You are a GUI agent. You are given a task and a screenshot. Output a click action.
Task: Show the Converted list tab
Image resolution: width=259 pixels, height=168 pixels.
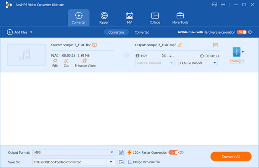[x=142, y=32]
